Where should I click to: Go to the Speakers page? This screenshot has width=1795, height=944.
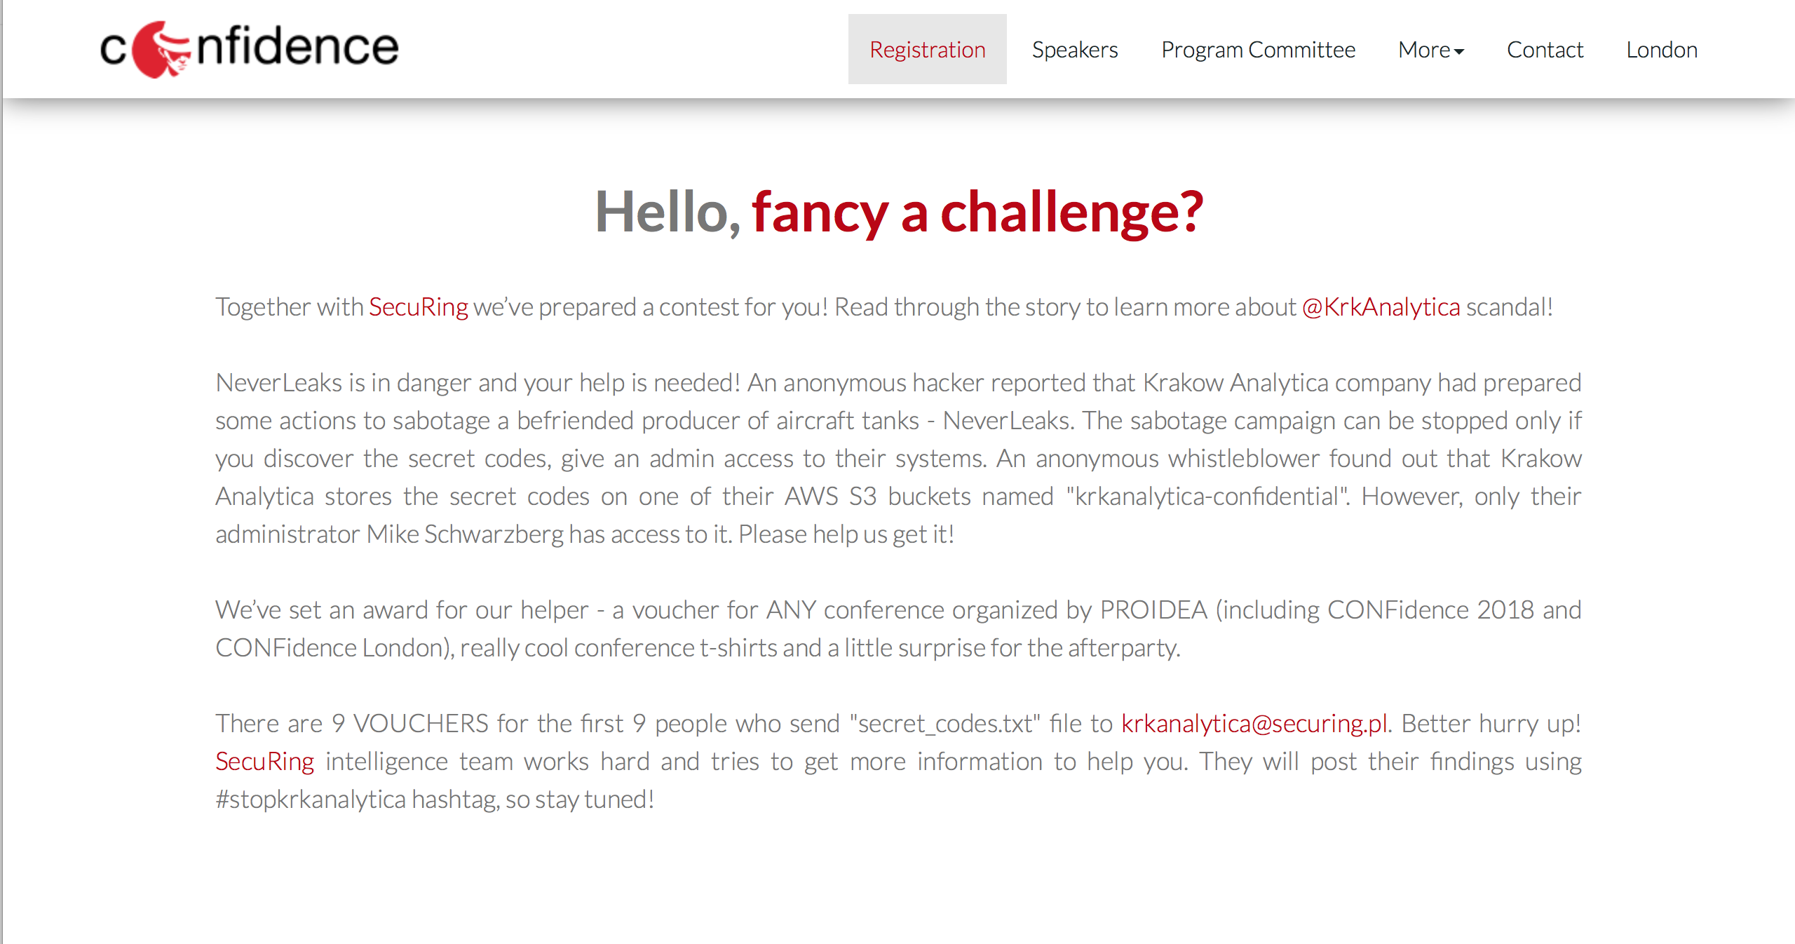1074,49
